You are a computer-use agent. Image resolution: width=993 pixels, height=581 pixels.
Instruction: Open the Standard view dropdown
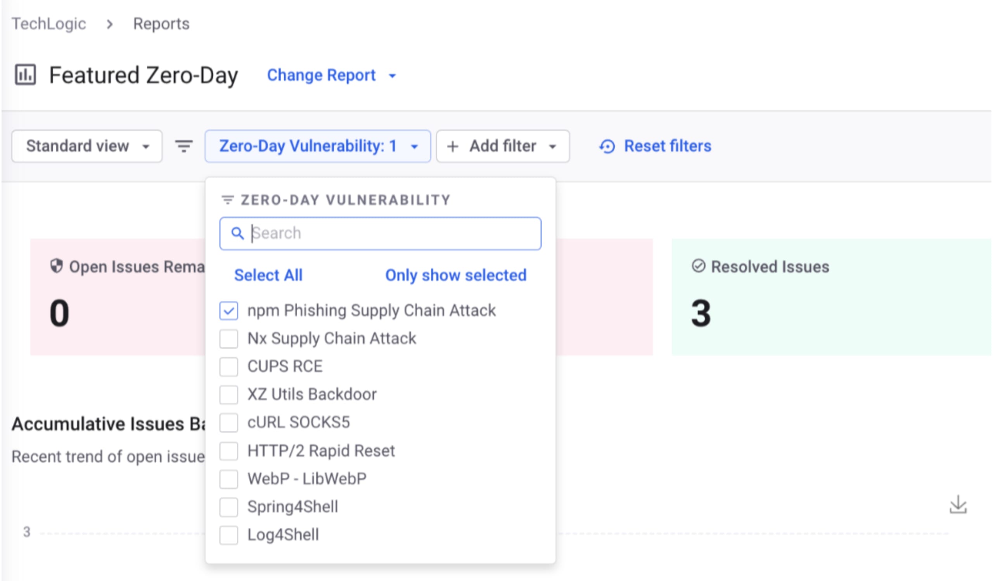pyautogui.click(x=86, y=146)
